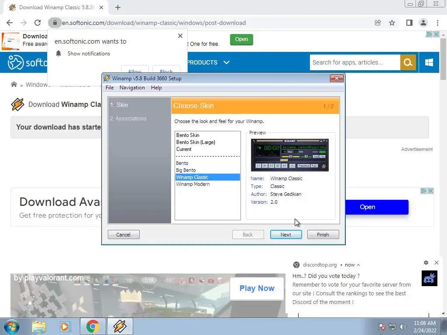
Task: Open notification settings gear for discordtop.org
Action: tap(426, 263)
